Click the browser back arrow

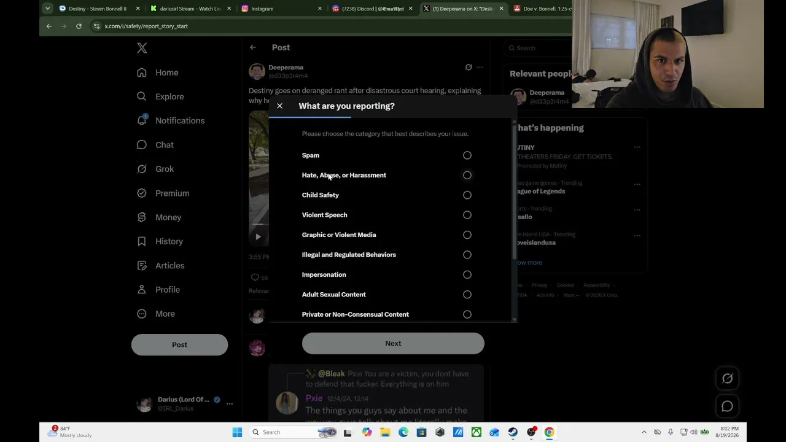coord(49,26)
